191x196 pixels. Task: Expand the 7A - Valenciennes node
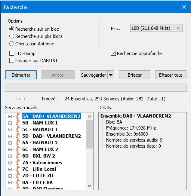[x=10, y=163]
